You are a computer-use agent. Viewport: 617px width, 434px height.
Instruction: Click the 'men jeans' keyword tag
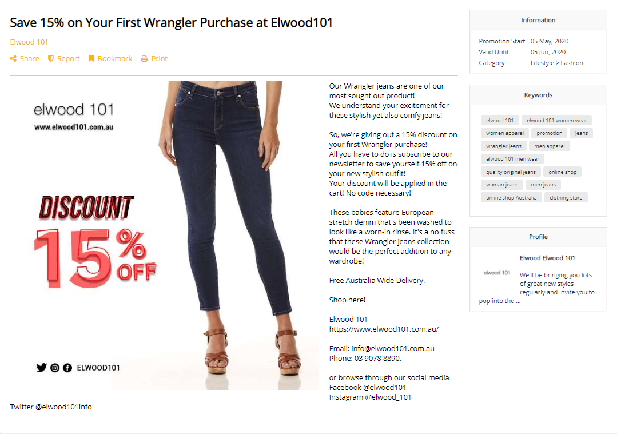click(x=543, y=185)
